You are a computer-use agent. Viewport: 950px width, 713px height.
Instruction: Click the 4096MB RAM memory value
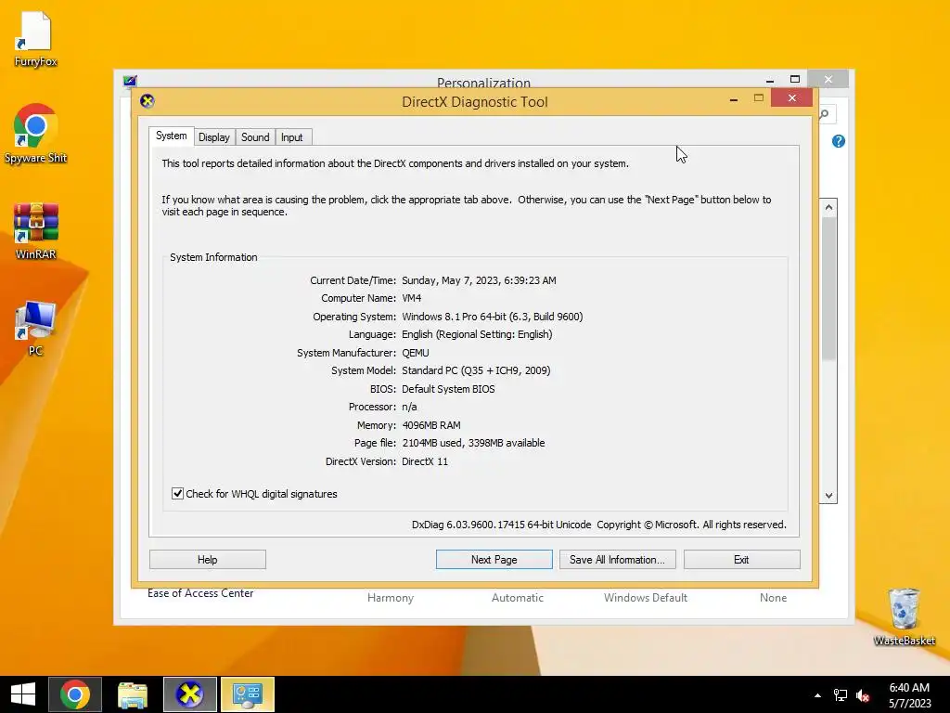pyautogui.click(x=431, y=425)
